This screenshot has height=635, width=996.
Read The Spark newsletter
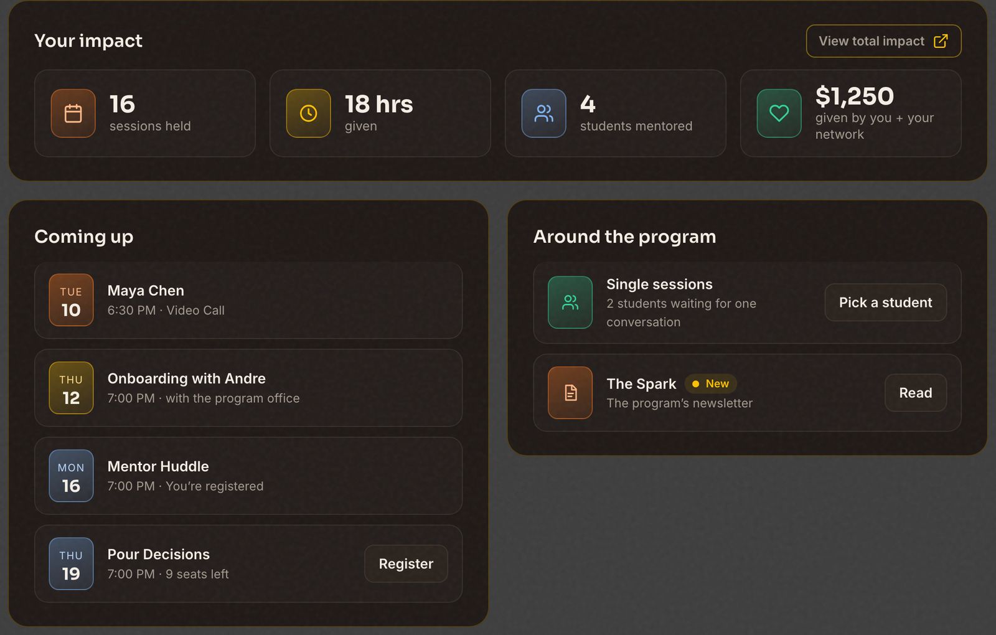pyautogui.click(x=916, y=393)
